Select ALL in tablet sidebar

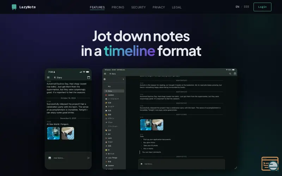coord(109,86)
